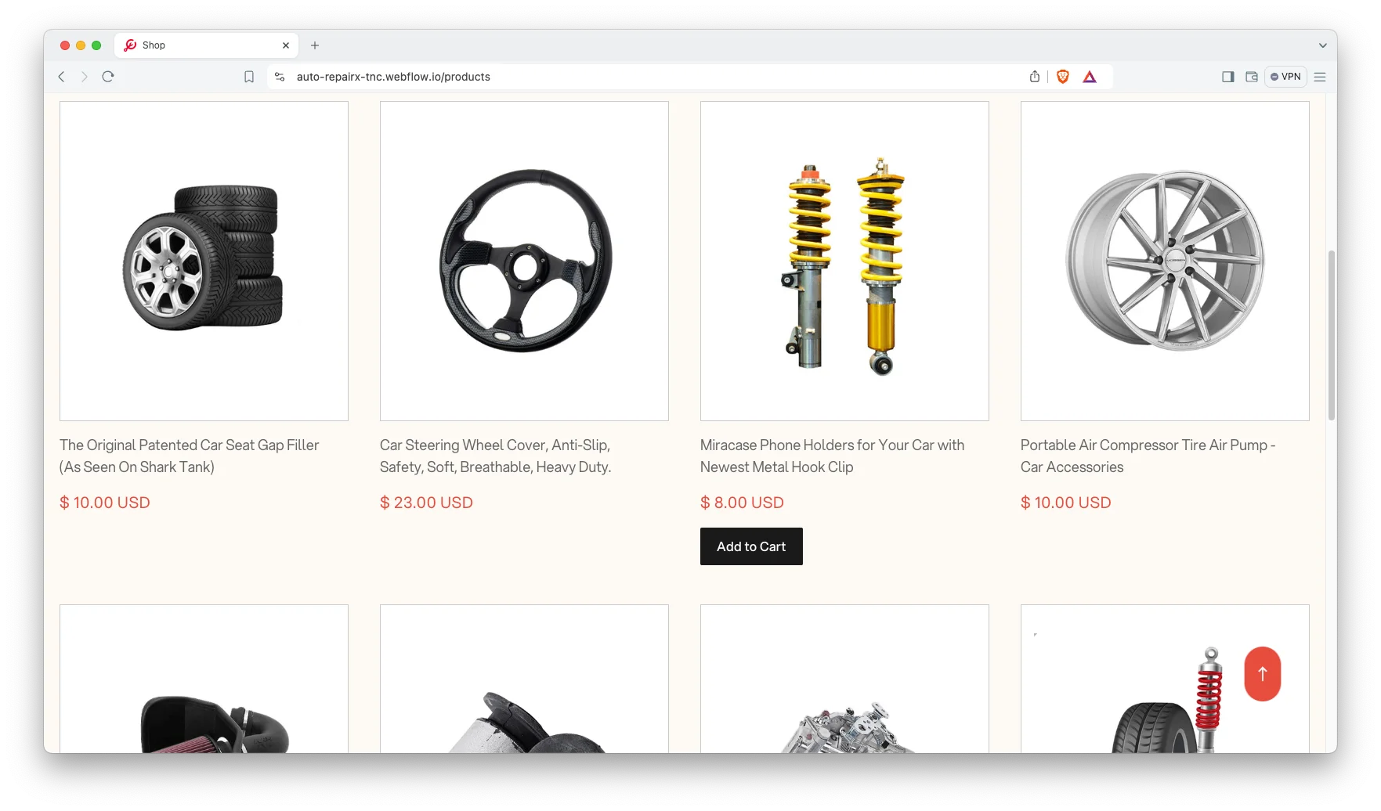Open Brave Shields lion icon
The height and width of the screenshot is (811, 1381).
1063,77
